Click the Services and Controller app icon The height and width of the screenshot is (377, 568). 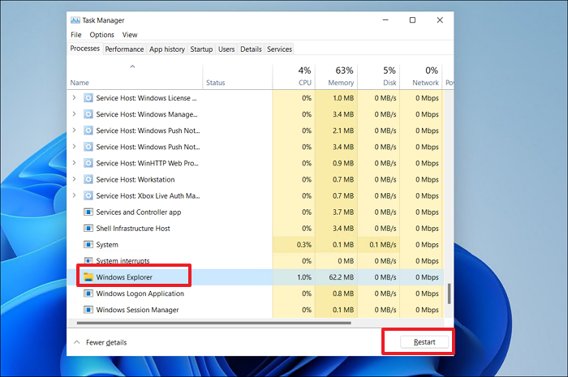click(88, 212)
